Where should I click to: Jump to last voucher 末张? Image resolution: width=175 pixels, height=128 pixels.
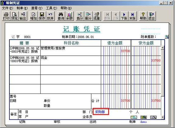(133, 16)
